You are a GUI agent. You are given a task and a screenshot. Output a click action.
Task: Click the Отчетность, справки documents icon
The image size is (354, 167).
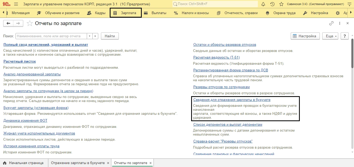point(219,13)
